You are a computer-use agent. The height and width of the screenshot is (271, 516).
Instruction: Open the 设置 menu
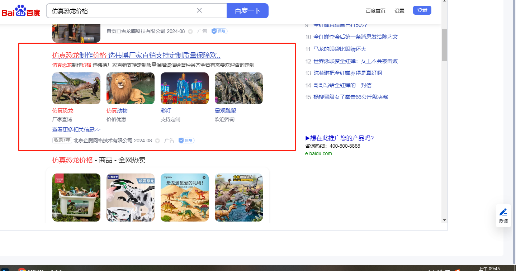[x=399, y=11]
